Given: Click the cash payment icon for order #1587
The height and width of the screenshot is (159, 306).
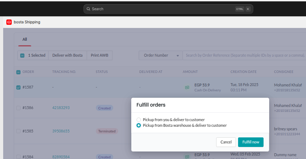Looking at the screenshot, I should click(187, 87).
